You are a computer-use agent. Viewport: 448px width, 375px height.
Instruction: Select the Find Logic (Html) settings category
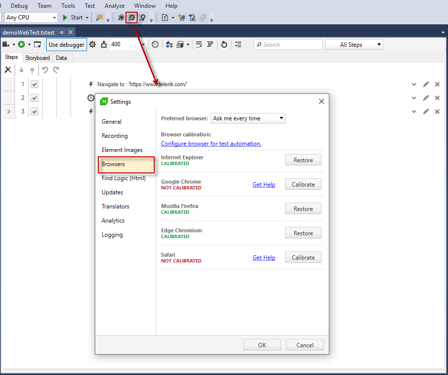(x=124, y=178)
